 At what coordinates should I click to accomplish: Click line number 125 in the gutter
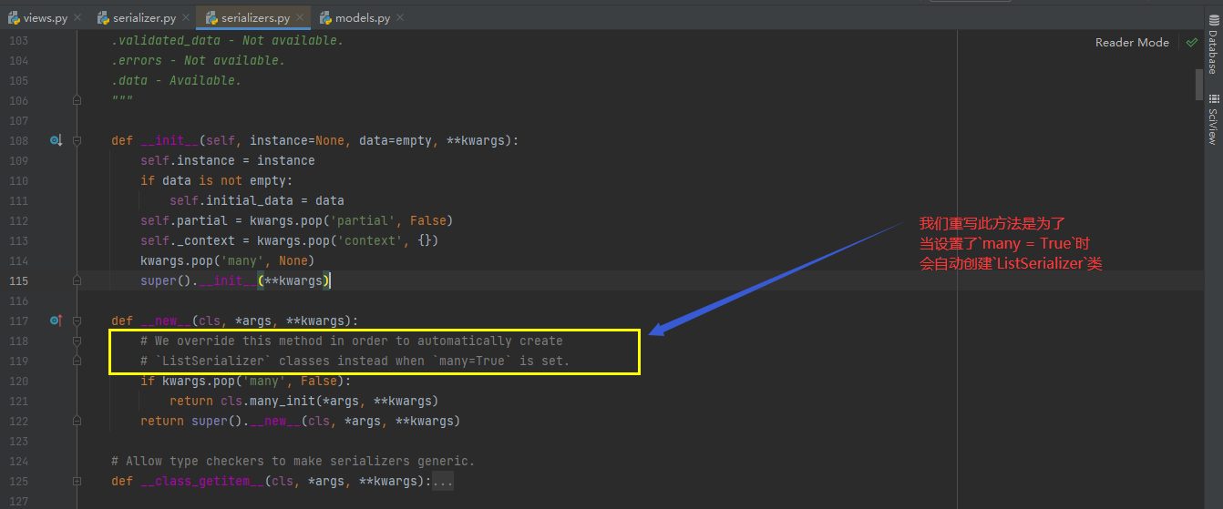click(18, 481)
